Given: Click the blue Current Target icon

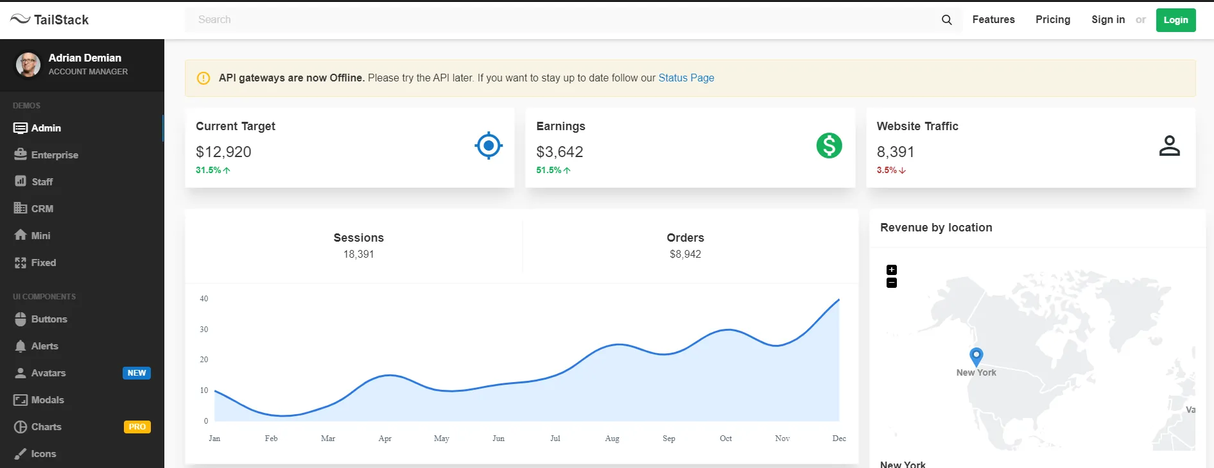Looking at the screenshot, I should [x=489, y=146].
